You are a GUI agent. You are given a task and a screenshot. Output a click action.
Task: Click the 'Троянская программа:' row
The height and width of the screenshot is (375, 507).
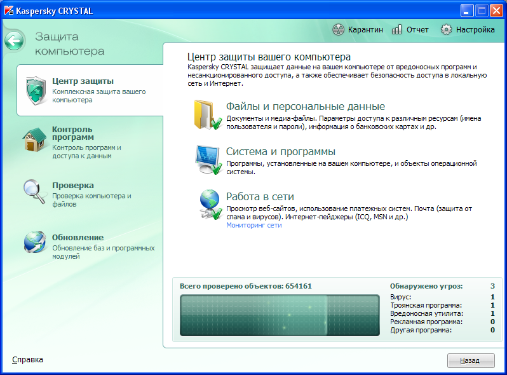442,306
